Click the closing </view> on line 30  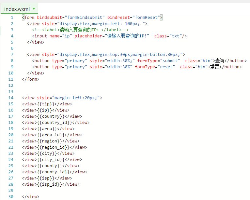click(31, 197)
